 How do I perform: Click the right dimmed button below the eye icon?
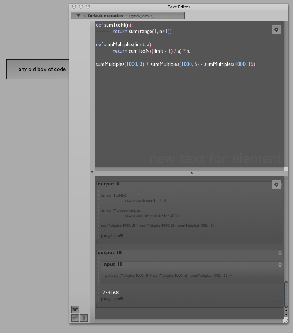(84, 318)
